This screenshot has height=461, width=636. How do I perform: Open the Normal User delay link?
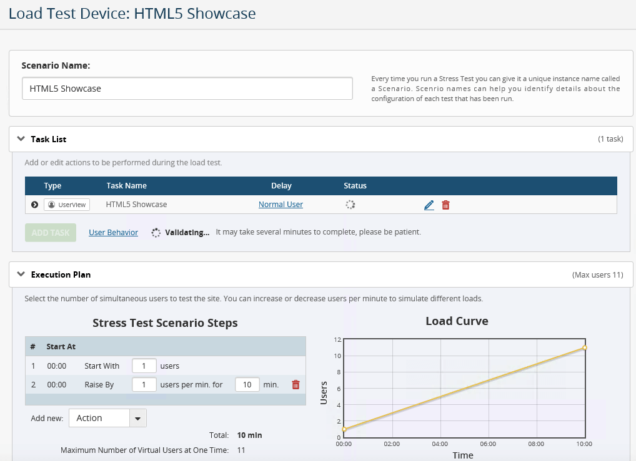click(281, 205)
